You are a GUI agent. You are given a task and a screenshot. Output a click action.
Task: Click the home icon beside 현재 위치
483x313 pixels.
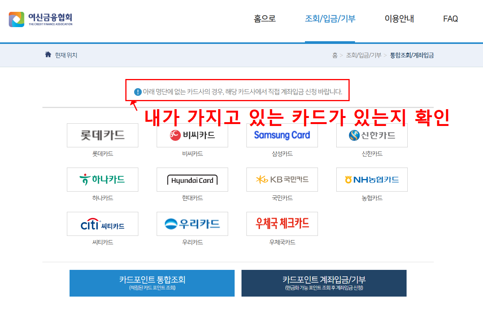(48, 55)
